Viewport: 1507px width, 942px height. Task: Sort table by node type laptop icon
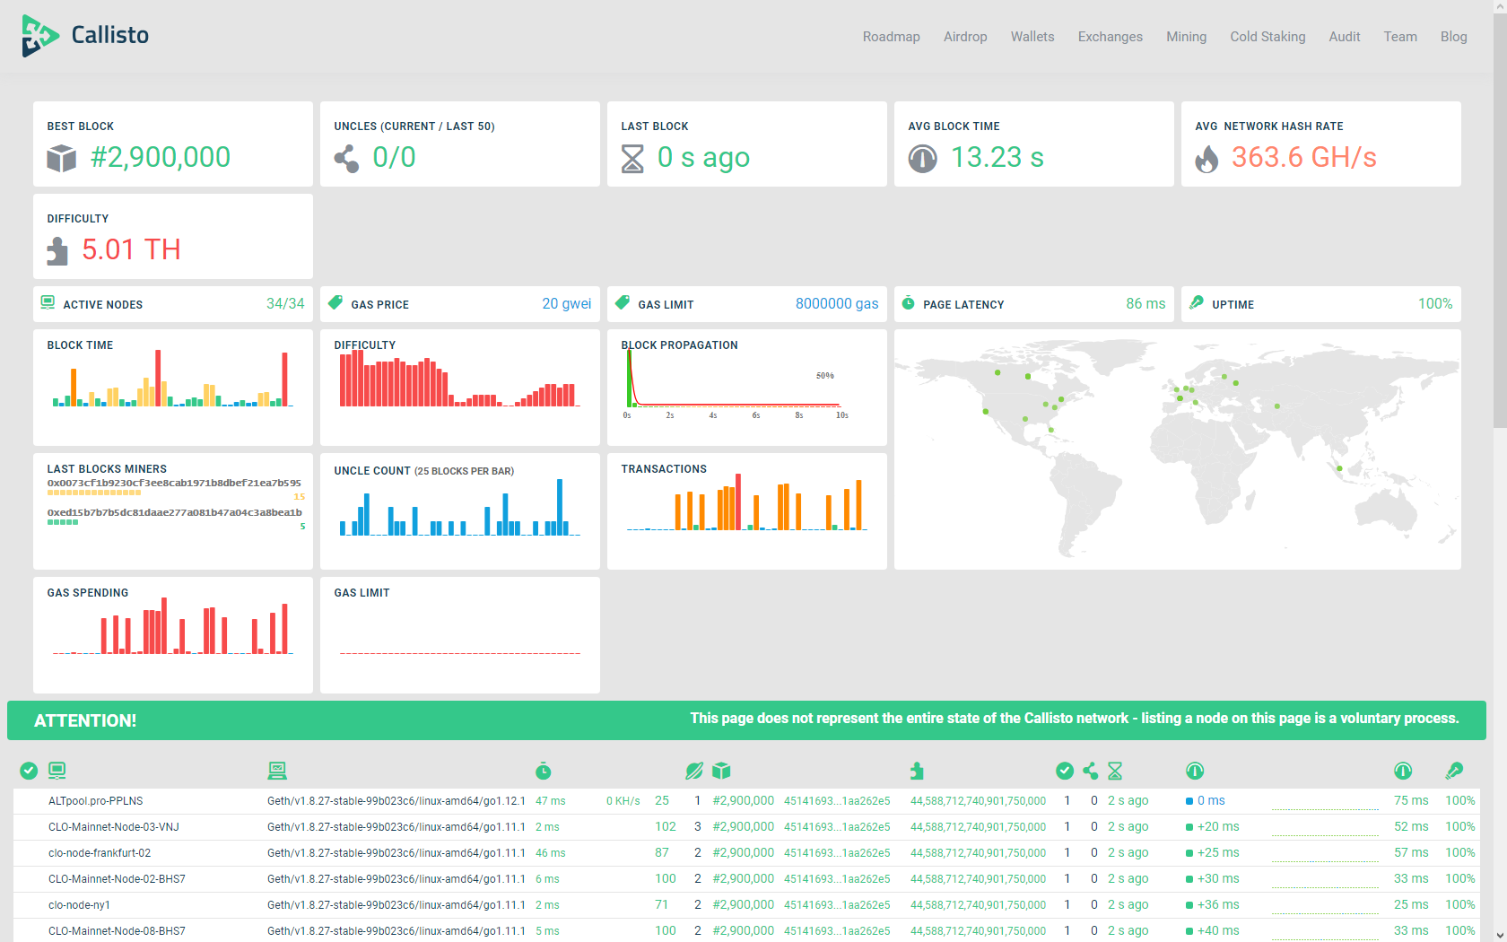tap(277, 770)
